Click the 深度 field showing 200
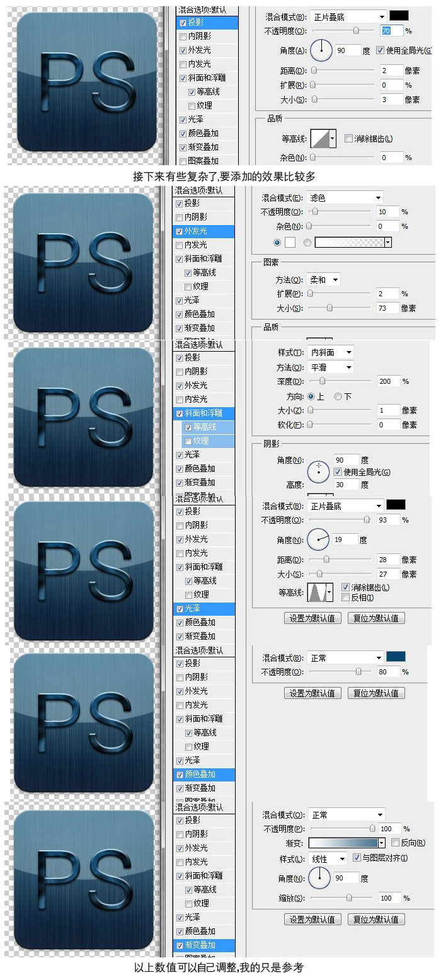This screenshot has height=975, width=441. [389, 381]
